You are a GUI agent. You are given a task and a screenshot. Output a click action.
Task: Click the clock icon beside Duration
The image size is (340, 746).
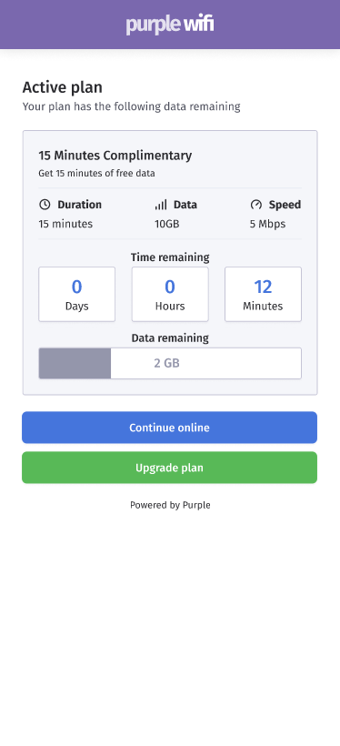coord(45,205)
